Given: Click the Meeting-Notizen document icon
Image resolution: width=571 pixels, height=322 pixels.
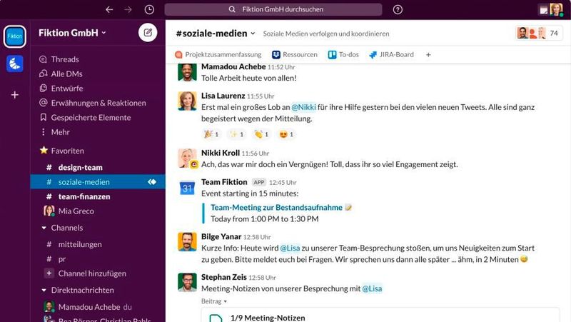Looking at the screenshot, I should [216, 318].
